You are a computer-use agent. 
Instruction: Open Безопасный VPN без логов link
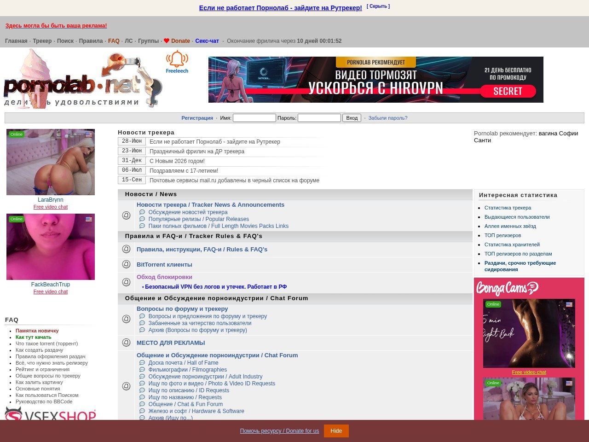(x=216, y=287)
